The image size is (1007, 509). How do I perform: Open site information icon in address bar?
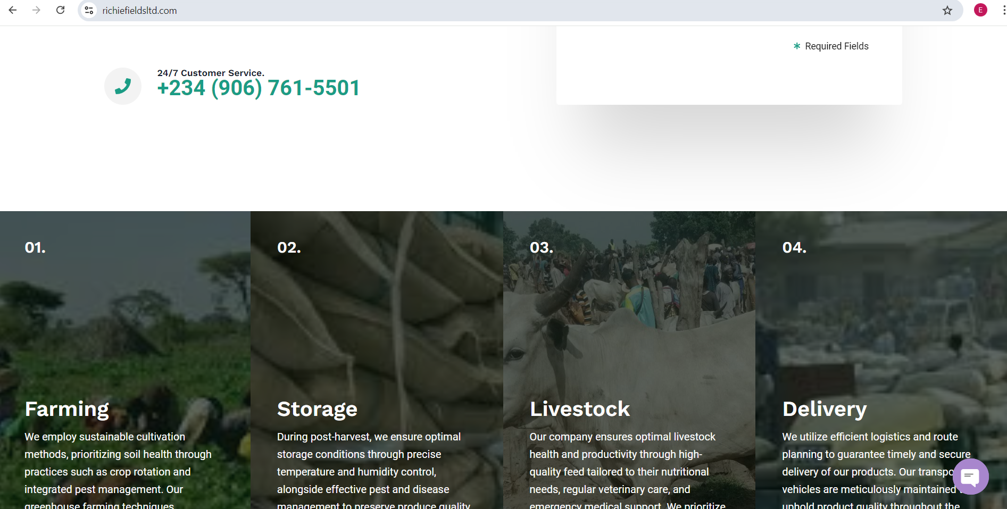pyautogui.click(x=89, y=10)
